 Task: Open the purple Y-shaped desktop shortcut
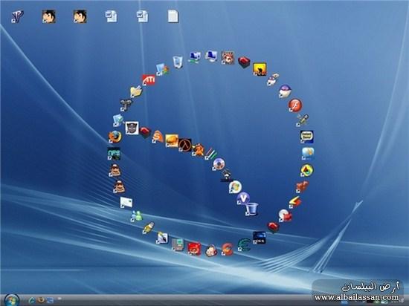(18, 16)
